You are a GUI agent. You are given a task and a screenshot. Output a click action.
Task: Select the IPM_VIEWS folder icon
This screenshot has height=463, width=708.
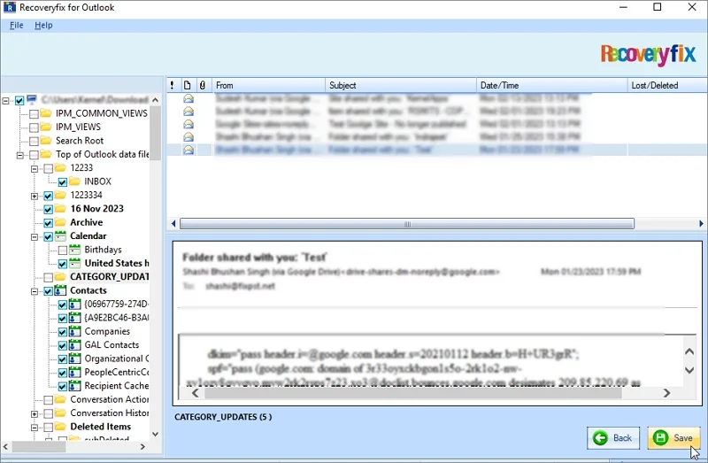click(x=46, y=127)
